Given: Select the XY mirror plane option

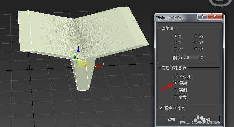Looking at the screenshot, I should (196, 36).
